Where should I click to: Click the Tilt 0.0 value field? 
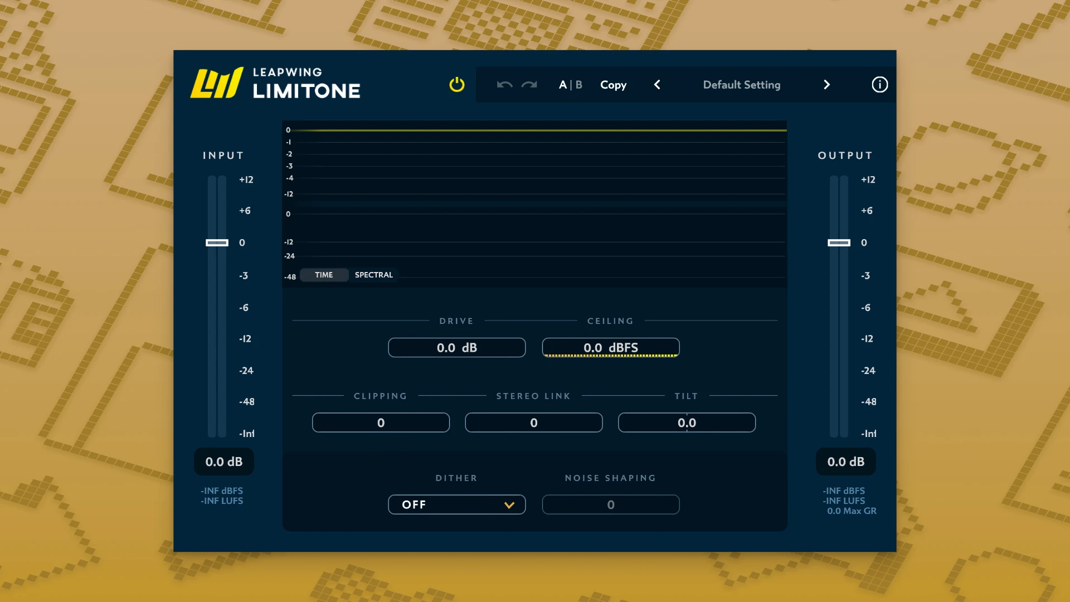coord(687,423)
